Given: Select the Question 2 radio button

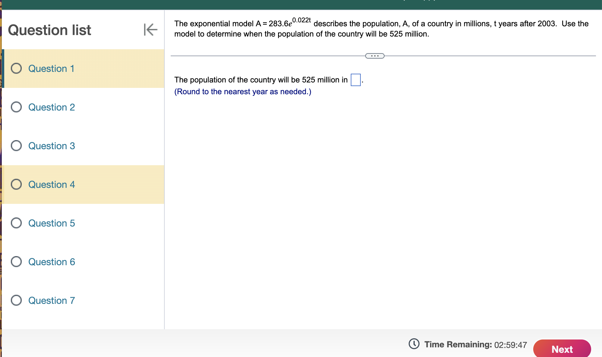Looking at the screenshot, I should pyautogui.click(x=16, y=107).
